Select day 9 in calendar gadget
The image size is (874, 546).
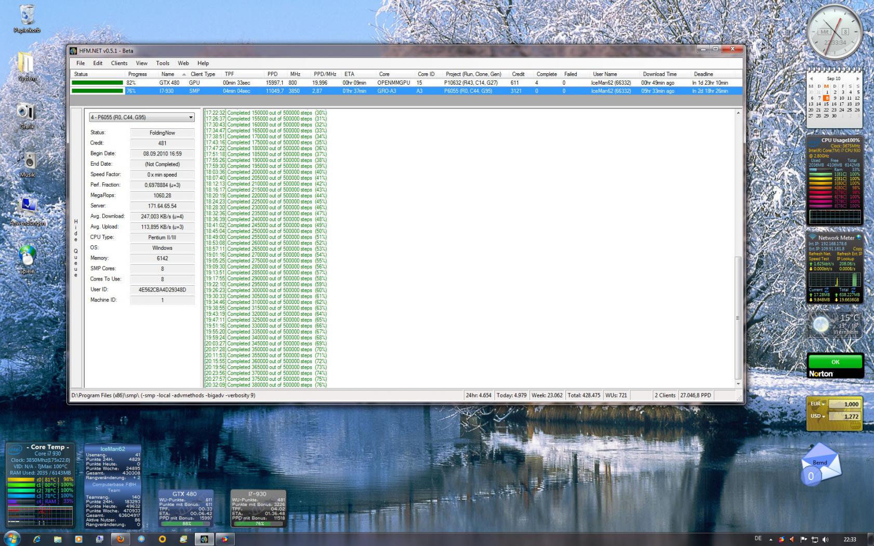click(835, 98)
